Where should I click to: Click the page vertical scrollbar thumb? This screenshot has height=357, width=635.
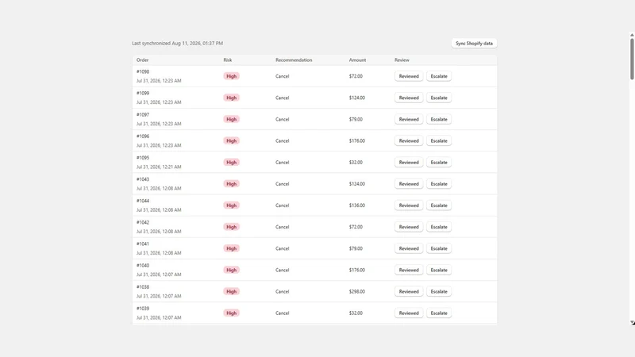(x=632, y=59)
